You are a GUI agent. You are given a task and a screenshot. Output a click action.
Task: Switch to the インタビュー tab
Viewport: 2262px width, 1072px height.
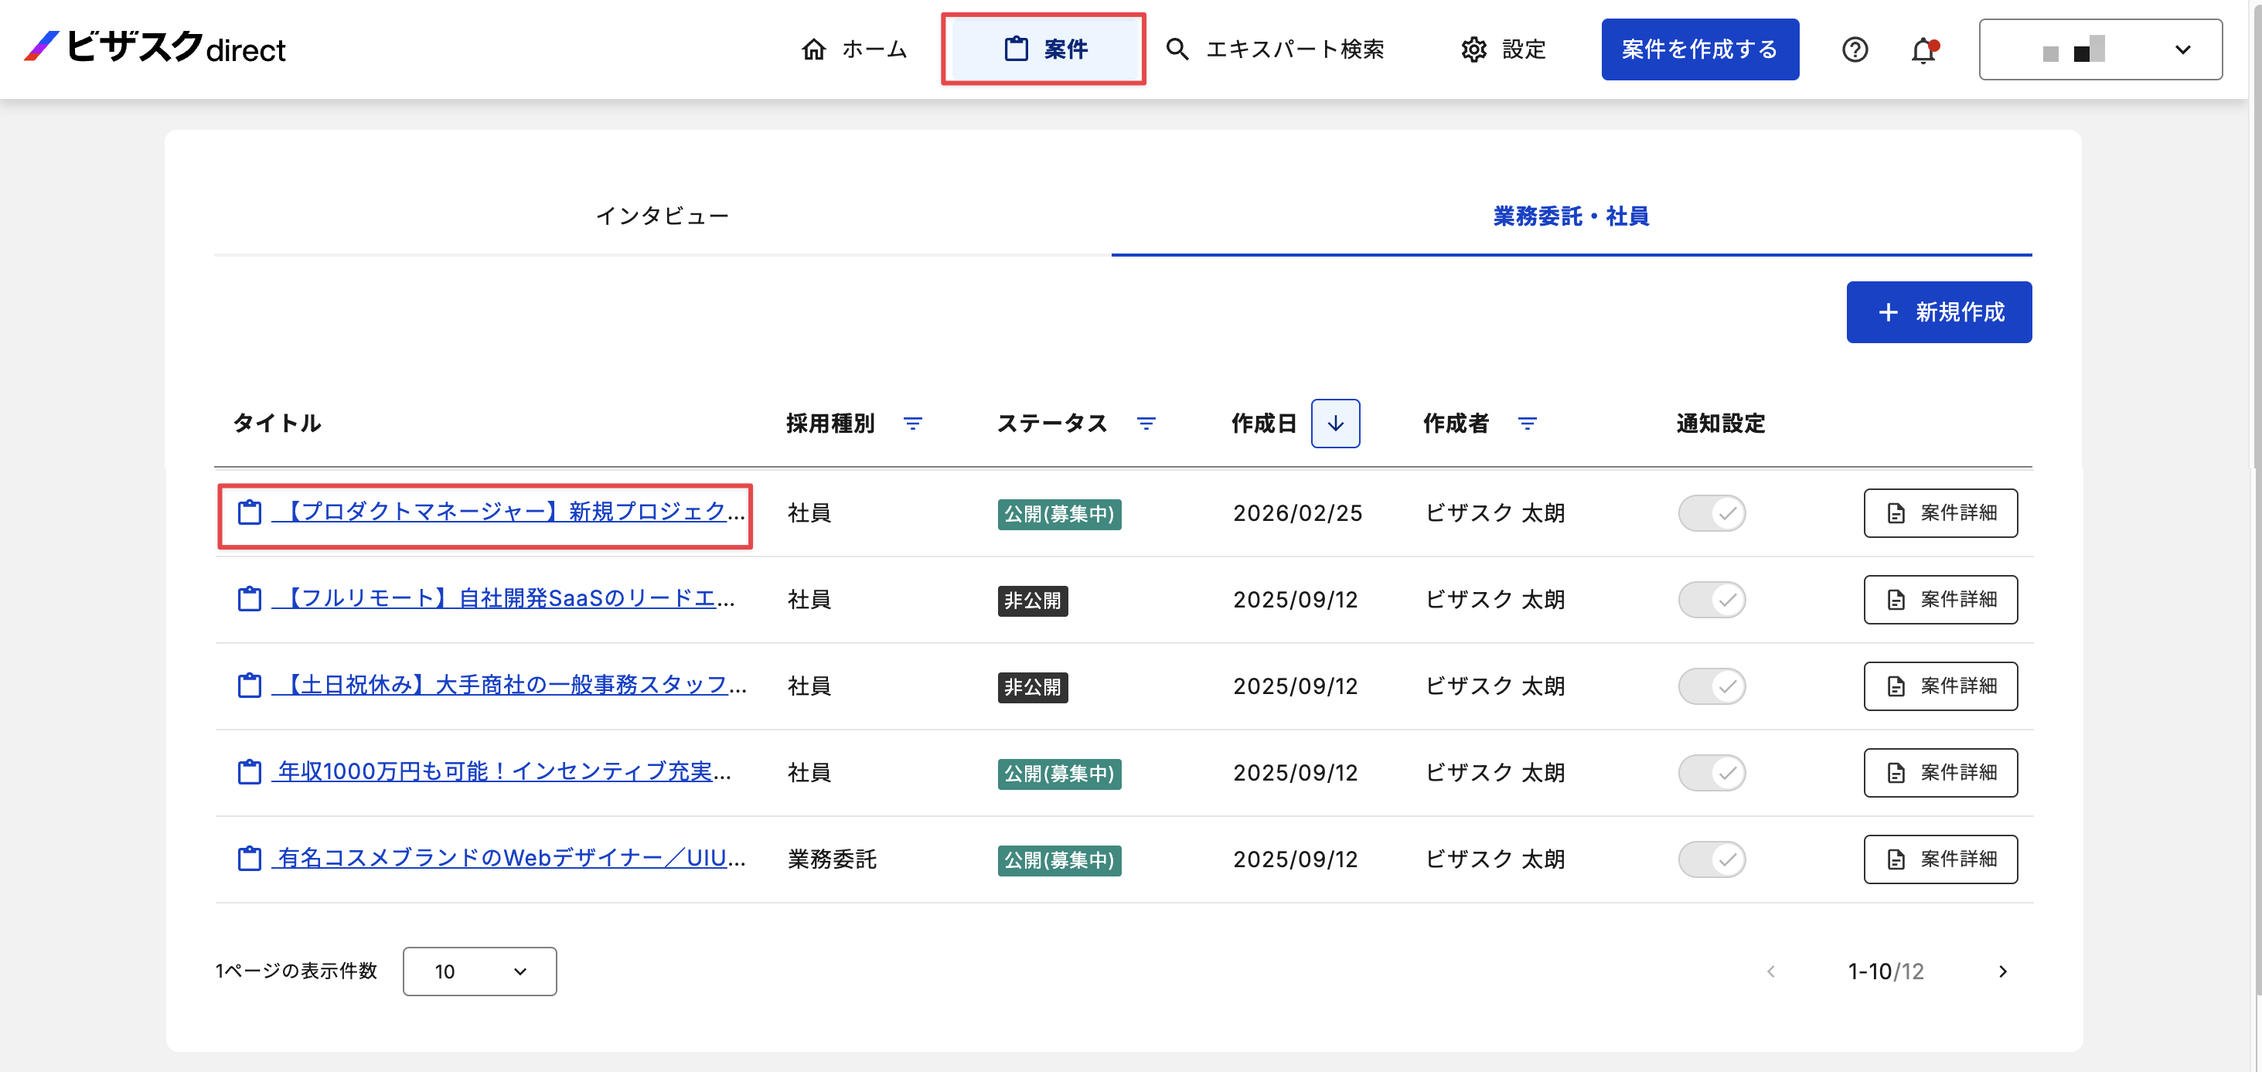tap(663, 217)
